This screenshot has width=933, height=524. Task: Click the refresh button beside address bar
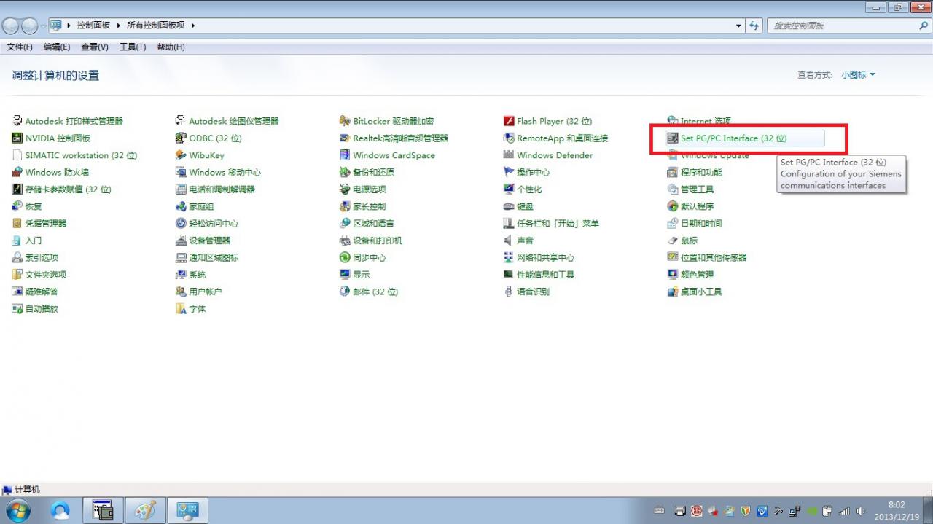[x=755, y=26]
